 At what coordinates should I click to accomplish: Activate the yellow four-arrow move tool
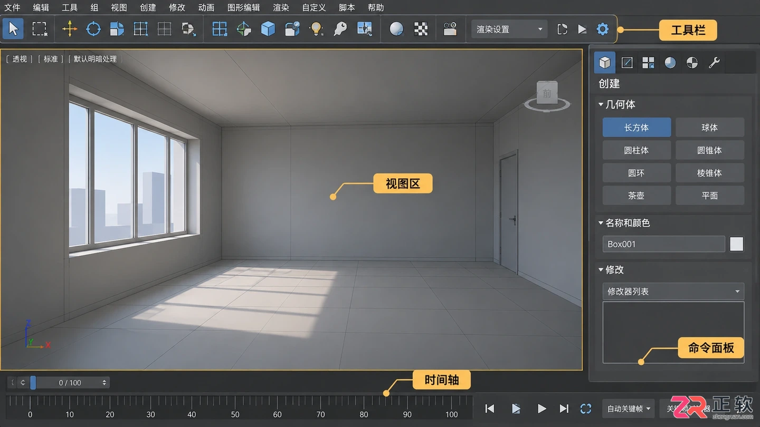coord(70,28)
